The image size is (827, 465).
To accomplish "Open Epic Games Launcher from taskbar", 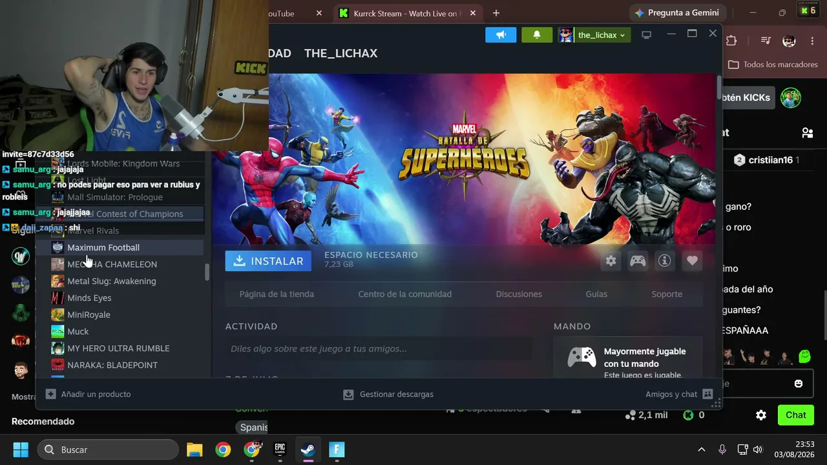I will [x=280, y=449].
